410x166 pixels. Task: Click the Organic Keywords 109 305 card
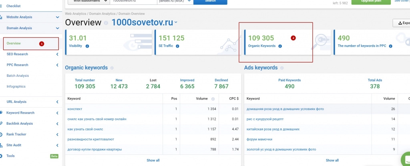[287, 42]
